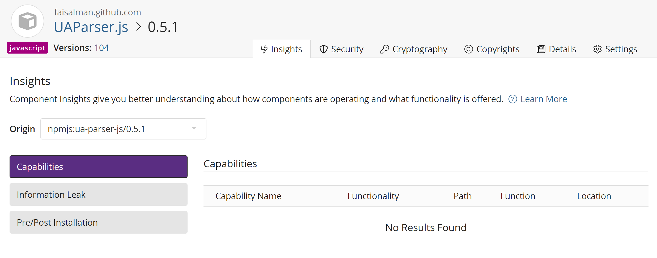The height and width of the screenshot is (258, 657).
Task: Click the key icon beside Cryptography
Action: click(385, 49)
